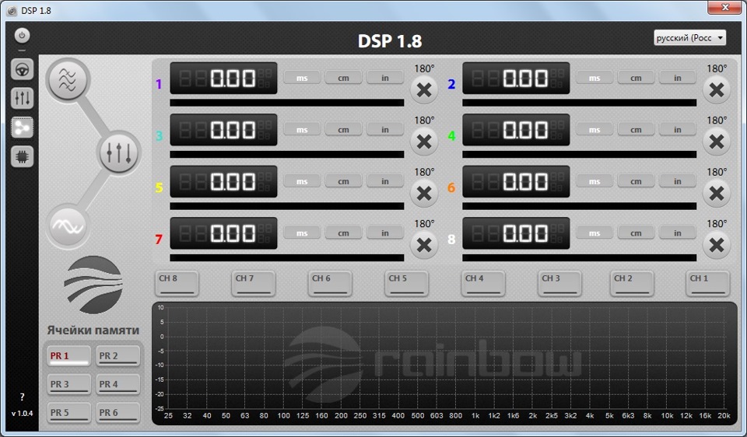Set channel 2 delay unit to cm

coord(636,78)
